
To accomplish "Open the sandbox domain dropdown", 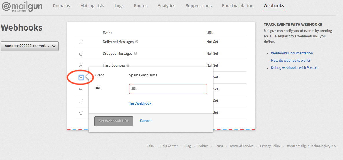I will click(30, 46).
